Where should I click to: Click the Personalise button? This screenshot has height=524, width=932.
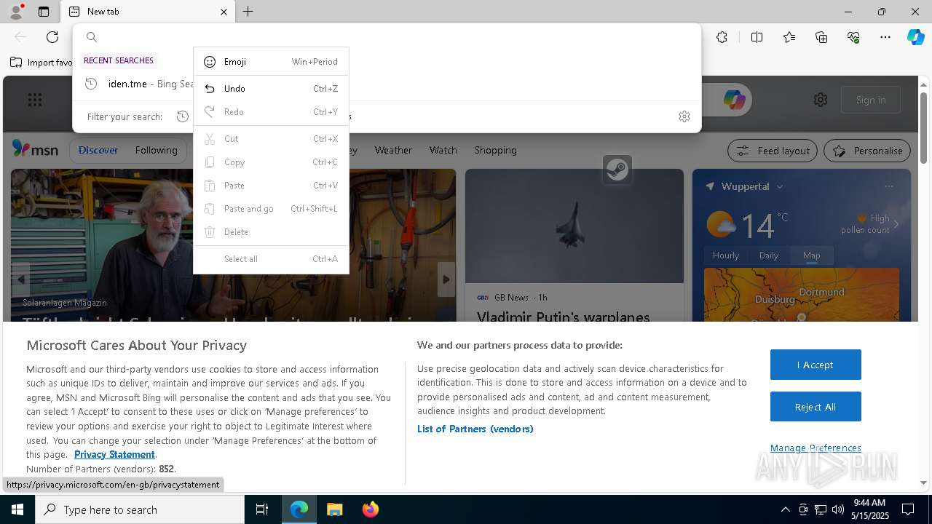pos(867,151)
